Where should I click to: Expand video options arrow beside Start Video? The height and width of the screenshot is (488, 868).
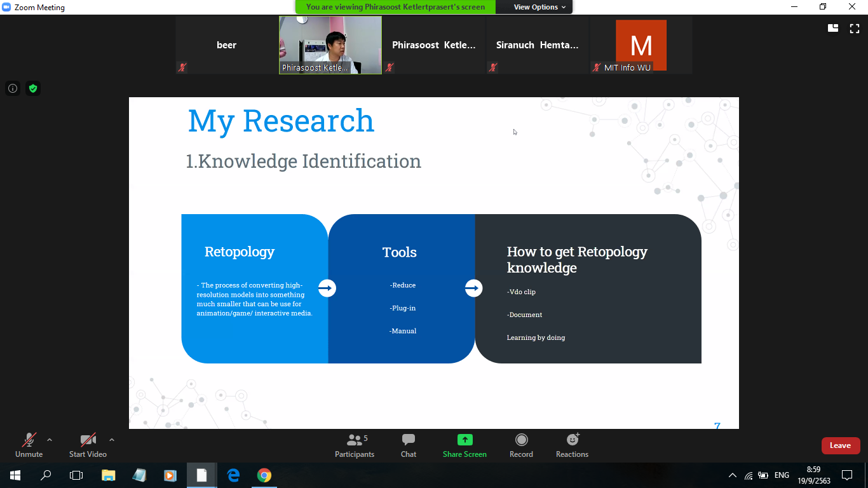pos(112,439)
